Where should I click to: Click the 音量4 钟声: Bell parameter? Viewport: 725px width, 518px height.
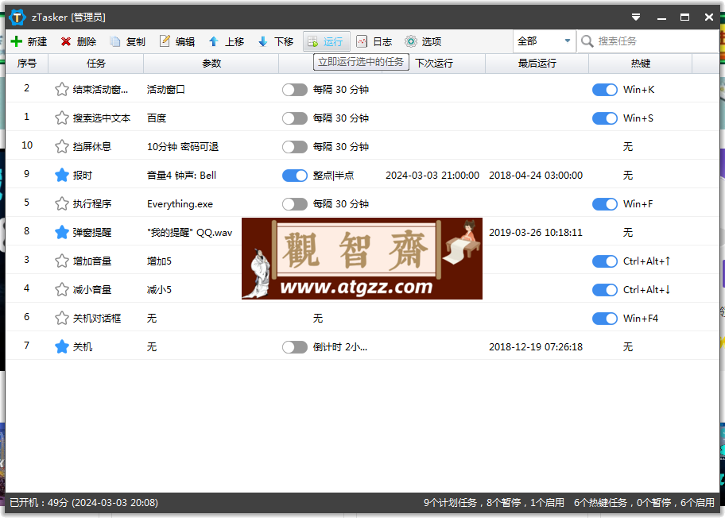pos(181,176)
